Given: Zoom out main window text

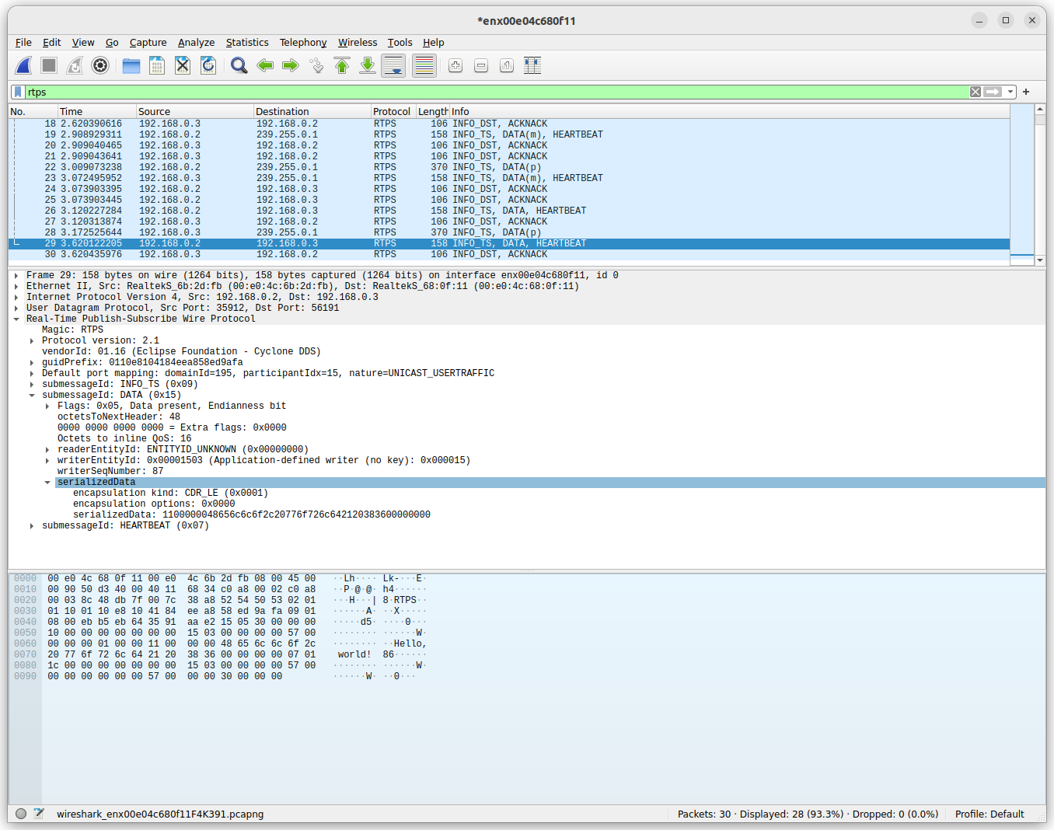Looking at the screenshot, I should click(x=481, y=66).
